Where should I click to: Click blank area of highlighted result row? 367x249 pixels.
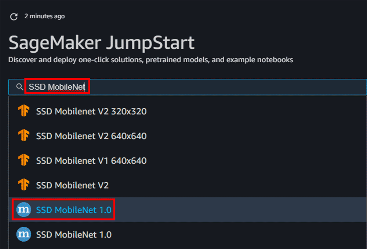pyautogui.click(x=239, y=210)
